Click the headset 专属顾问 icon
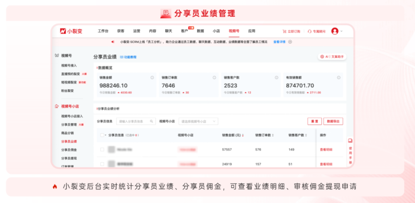The height and width of the screenshot is (203, 415). (309, 32)
